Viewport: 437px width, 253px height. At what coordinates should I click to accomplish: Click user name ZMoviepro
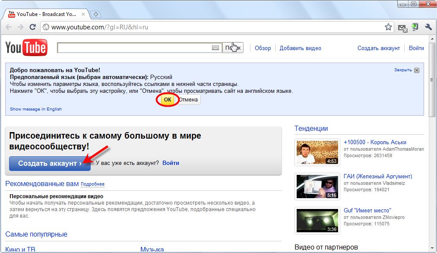393,217
